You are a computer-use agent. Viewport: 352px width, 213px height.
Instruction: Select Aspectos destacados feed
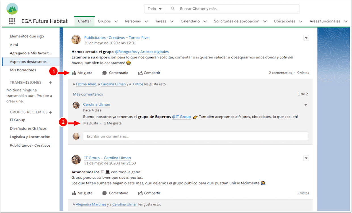coord(31,62)
